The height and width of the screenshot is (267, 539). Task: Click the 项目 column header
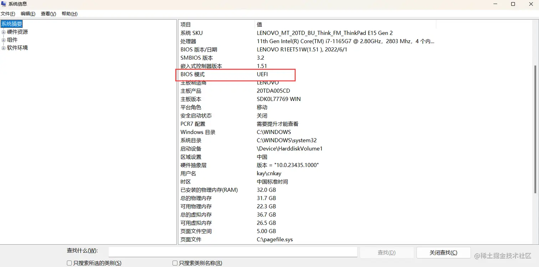pyautogui.click(x=217, y=24)
